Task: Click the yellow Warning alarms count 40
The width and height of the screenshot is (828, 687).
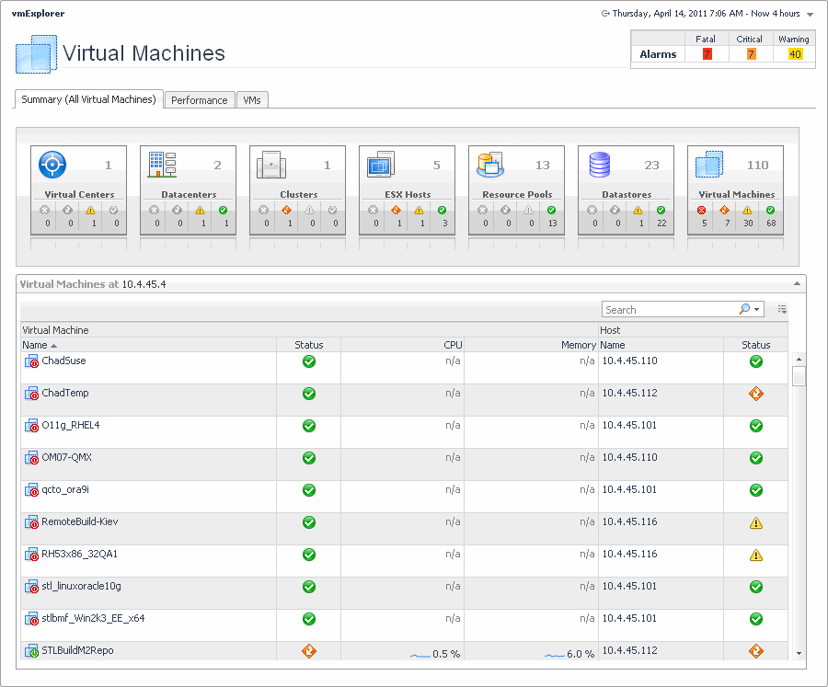Action: 795,54
